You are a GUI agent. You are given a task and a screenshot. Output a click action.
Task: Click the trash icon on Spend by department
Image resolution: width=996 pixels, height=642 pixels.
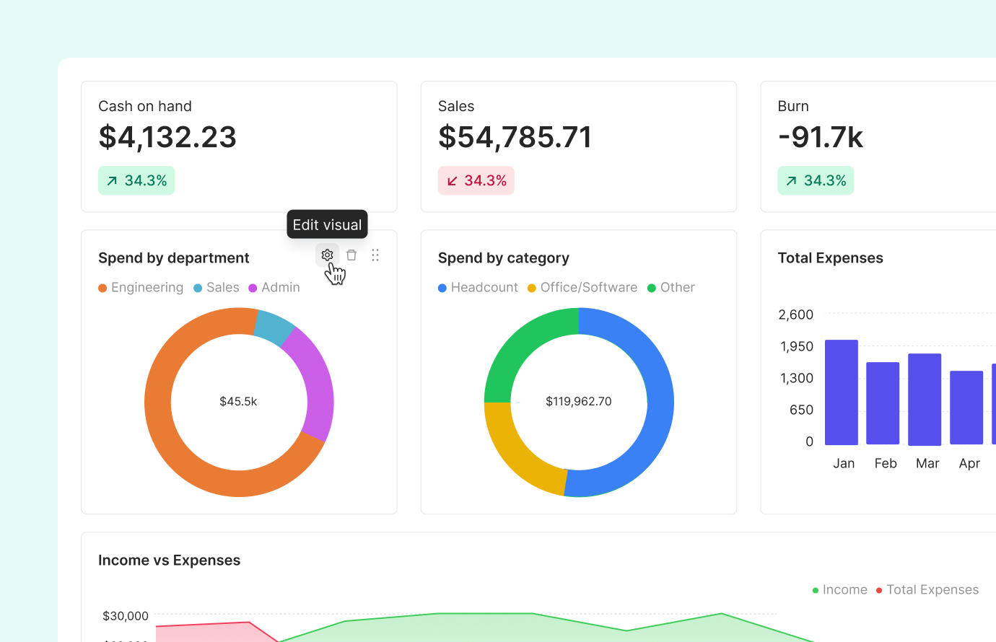coord(351,255)
